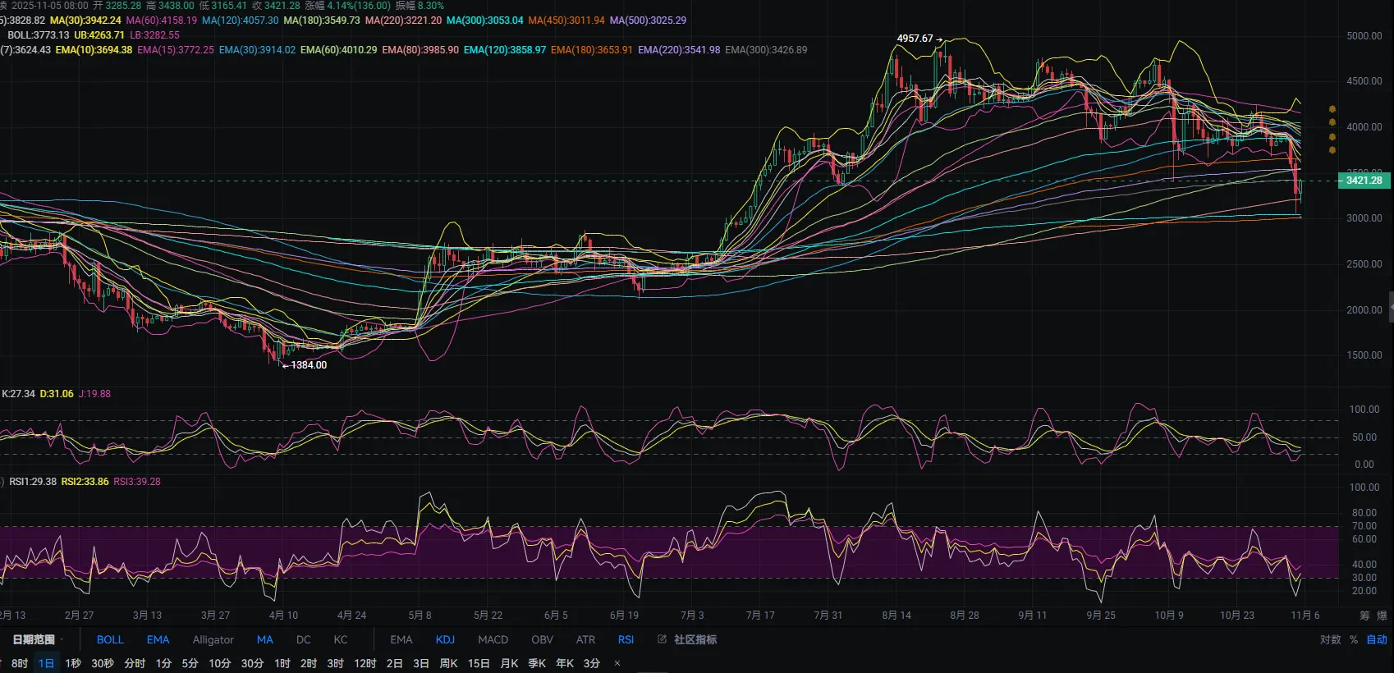
Task: Close the timeframe bar with the X
Action: (x=617, y=663)
